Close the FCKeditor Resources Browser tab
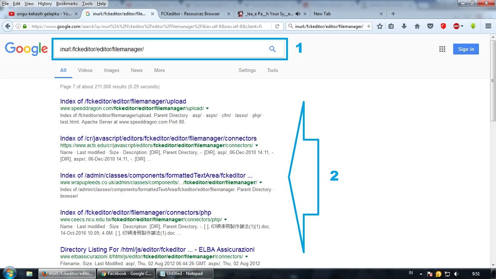 (x=228, y=14)
